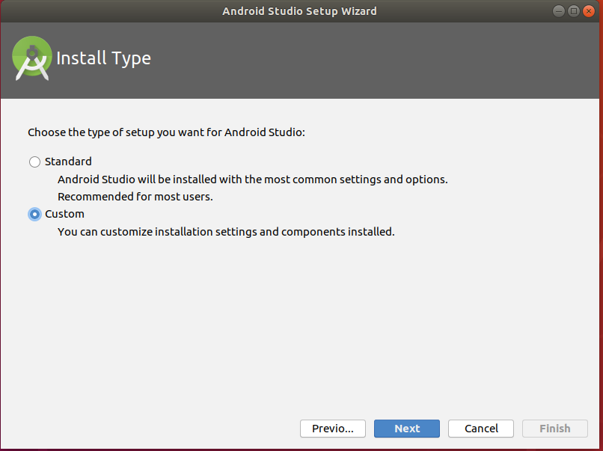
Task: Go back with the Previo... button
Action: [x=333, y=429]
